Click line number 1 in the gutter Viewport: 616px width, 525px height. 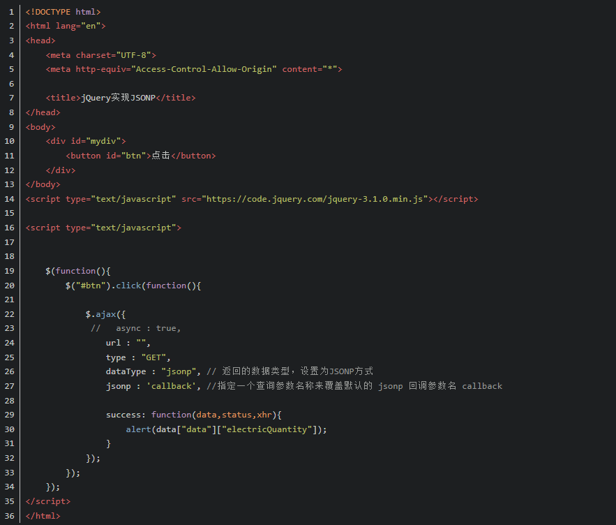[11, 12]
